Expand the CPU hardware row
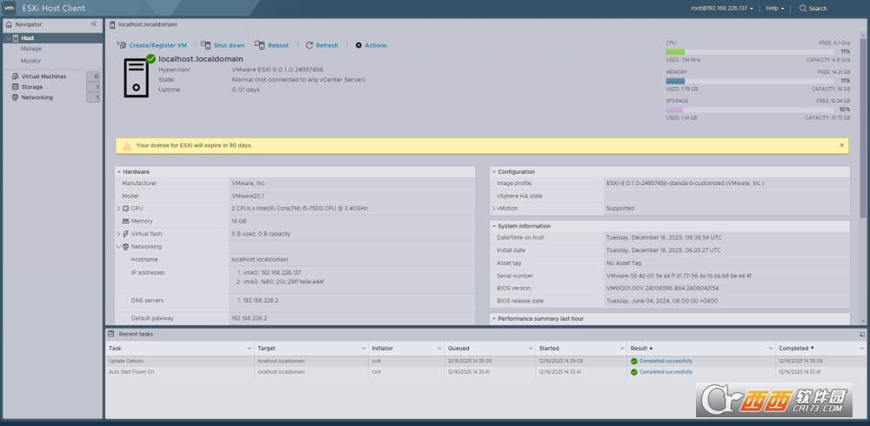Image resolution: width=870 pixels, height=426 pixels. click(118, 209)
